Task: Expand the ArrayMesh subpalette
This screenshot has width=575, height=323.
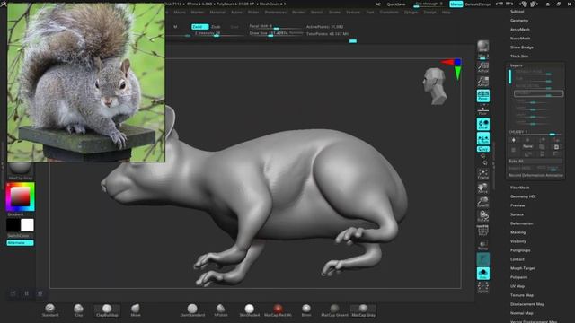Action: click(520, 30)
